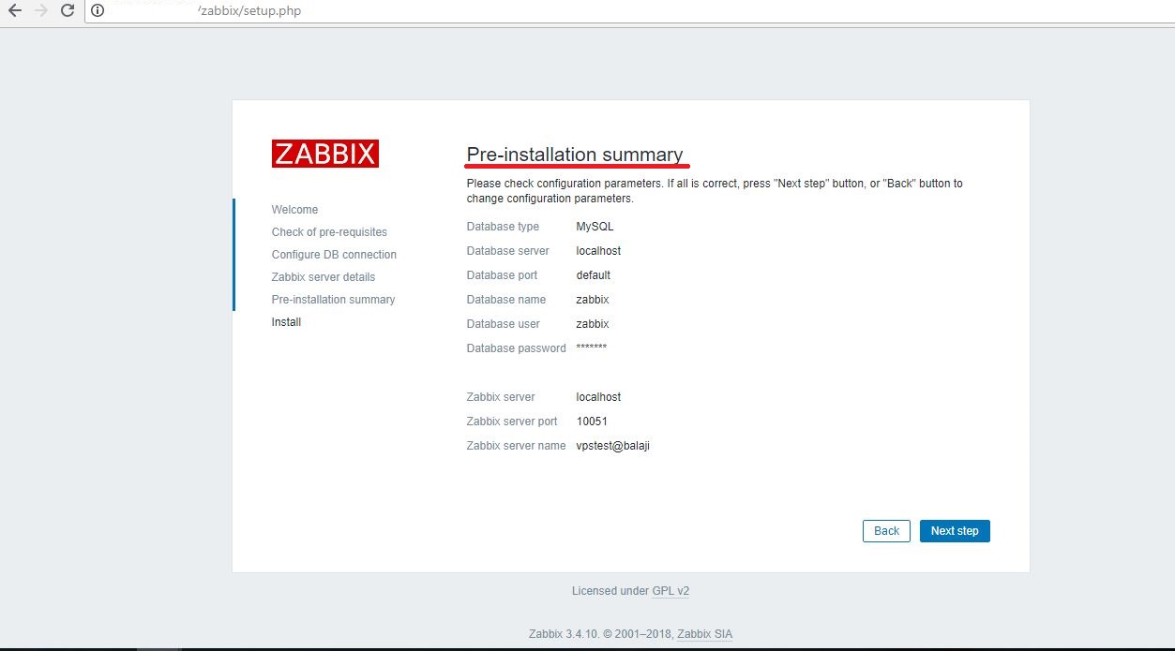
Task: Click the Zabbix server port label
Action: [512, 422]
